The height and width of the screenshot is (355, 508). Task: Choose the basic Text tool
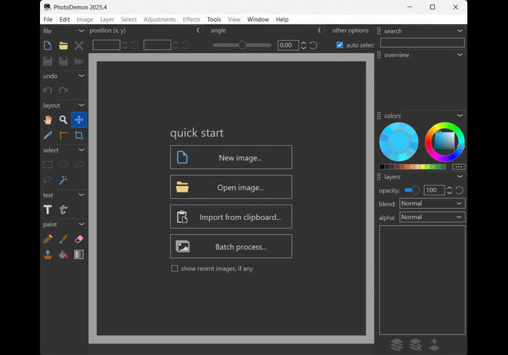tap(48, 210)
